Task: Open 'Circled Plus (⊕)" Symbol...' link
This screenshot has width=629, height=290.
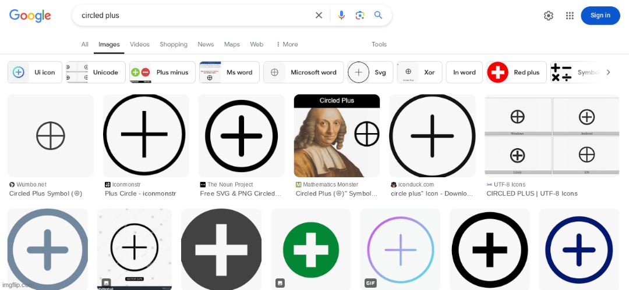Action: coord(337,194)
